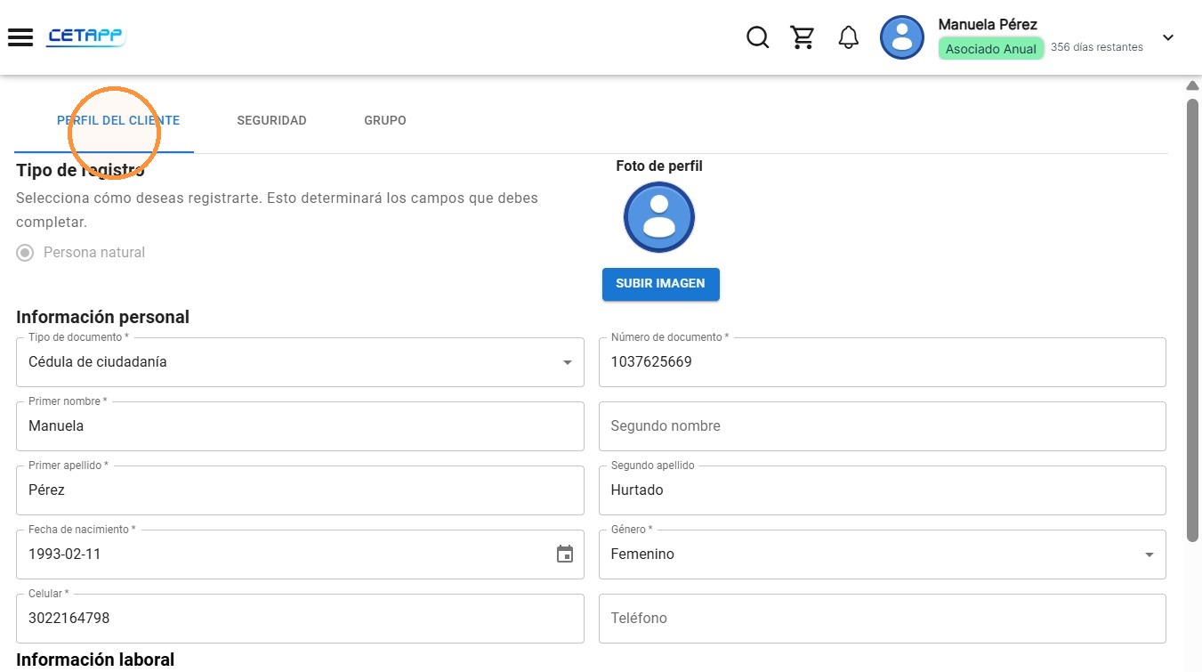1202x672 pixels.
Task: Expand the user account menu chevron
Action: point(1168,37)
